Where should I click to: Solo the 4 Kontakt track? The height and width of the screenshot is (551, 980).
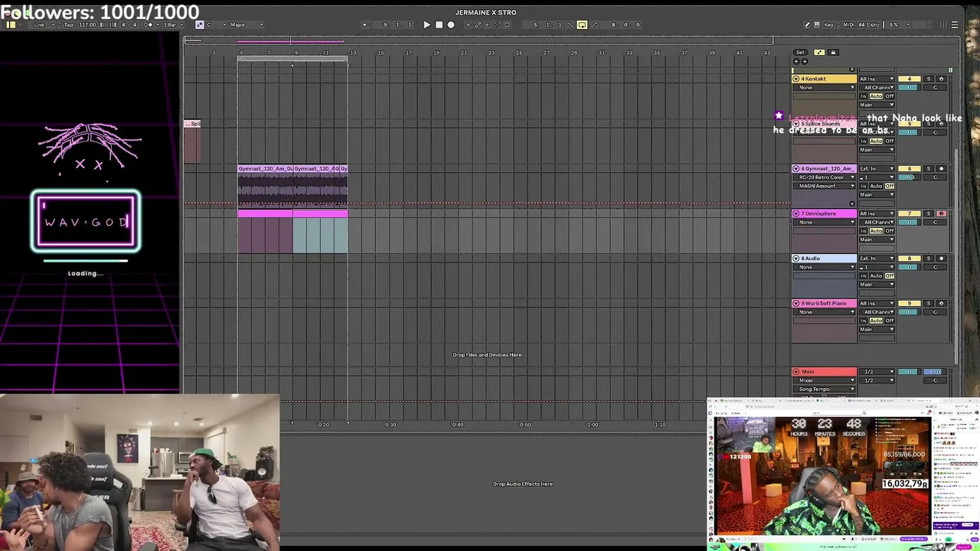coord(929,79)
